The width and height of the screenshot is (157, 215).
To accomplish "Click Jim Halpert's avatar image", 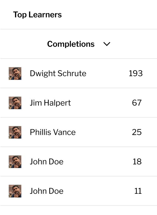I will (15, 103).
